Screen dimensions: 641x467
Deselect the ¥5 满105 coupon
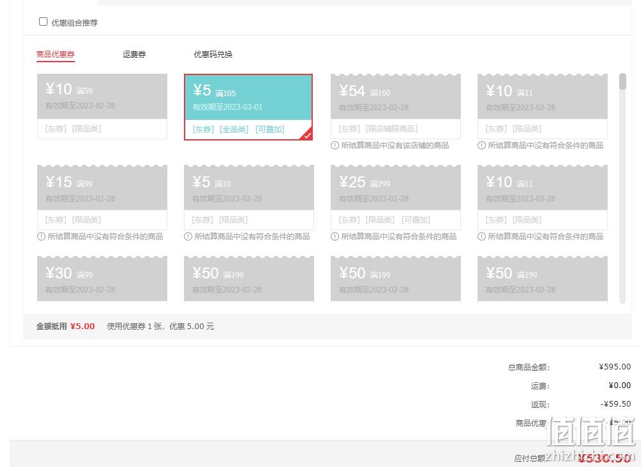[x=249, y=106]
